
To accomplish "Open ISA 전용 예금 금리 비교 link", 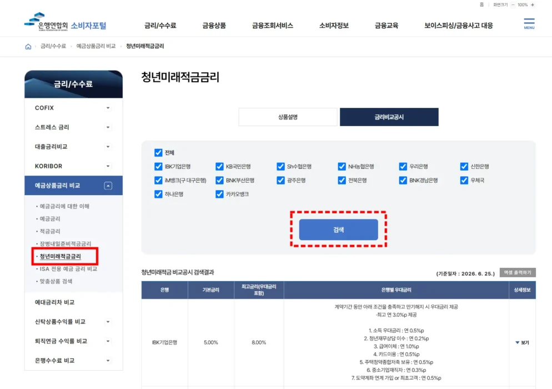I will tap(68, 269).
